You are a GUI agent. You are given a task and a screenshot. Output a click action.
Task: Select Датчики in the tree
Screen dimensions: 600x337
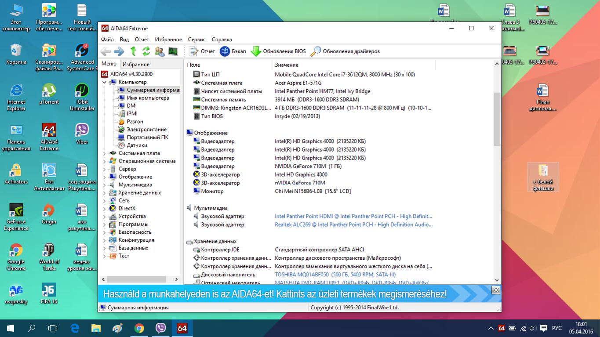pos(137,145)
